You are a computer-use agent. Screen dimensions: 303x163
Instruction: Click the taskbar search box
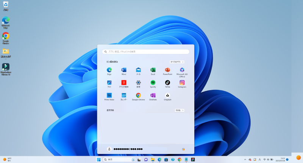119,160
